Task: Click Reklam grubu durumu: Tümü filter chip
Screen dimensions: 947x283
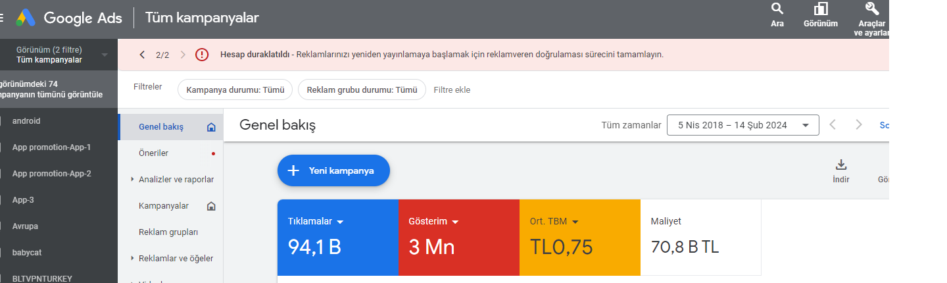Action: (x=362, y=90)
